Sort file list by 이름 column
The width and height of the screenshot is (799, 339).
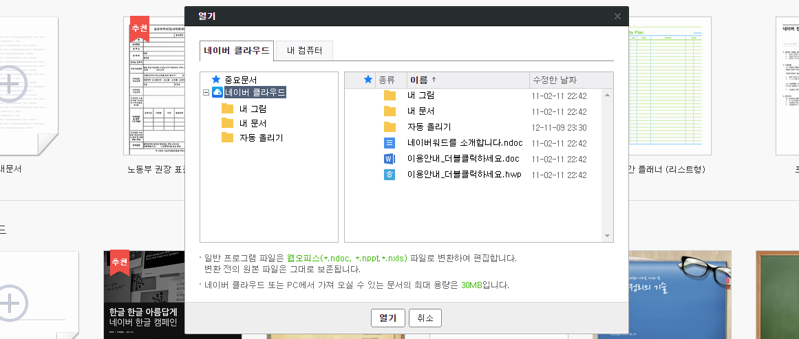468,80
